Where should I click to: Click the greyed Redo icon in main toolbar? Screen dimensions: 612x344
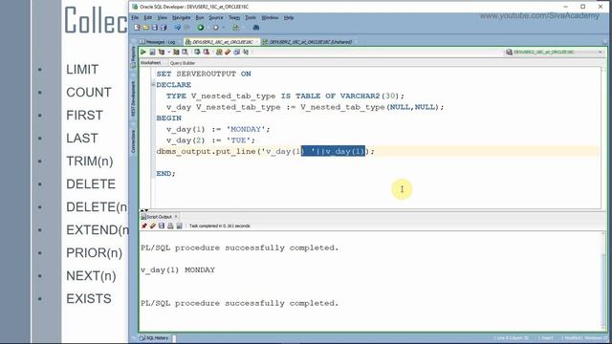pos(186,28)
